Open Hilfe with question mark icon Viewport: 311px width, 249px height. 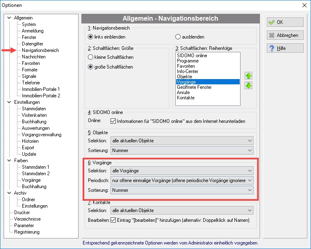(x=285, y=48)
